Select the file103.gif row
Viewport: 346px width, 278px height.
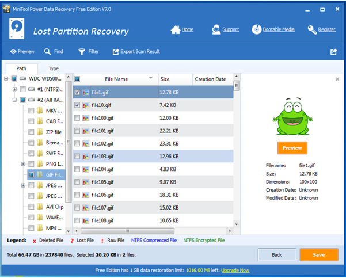click(153, 157)
